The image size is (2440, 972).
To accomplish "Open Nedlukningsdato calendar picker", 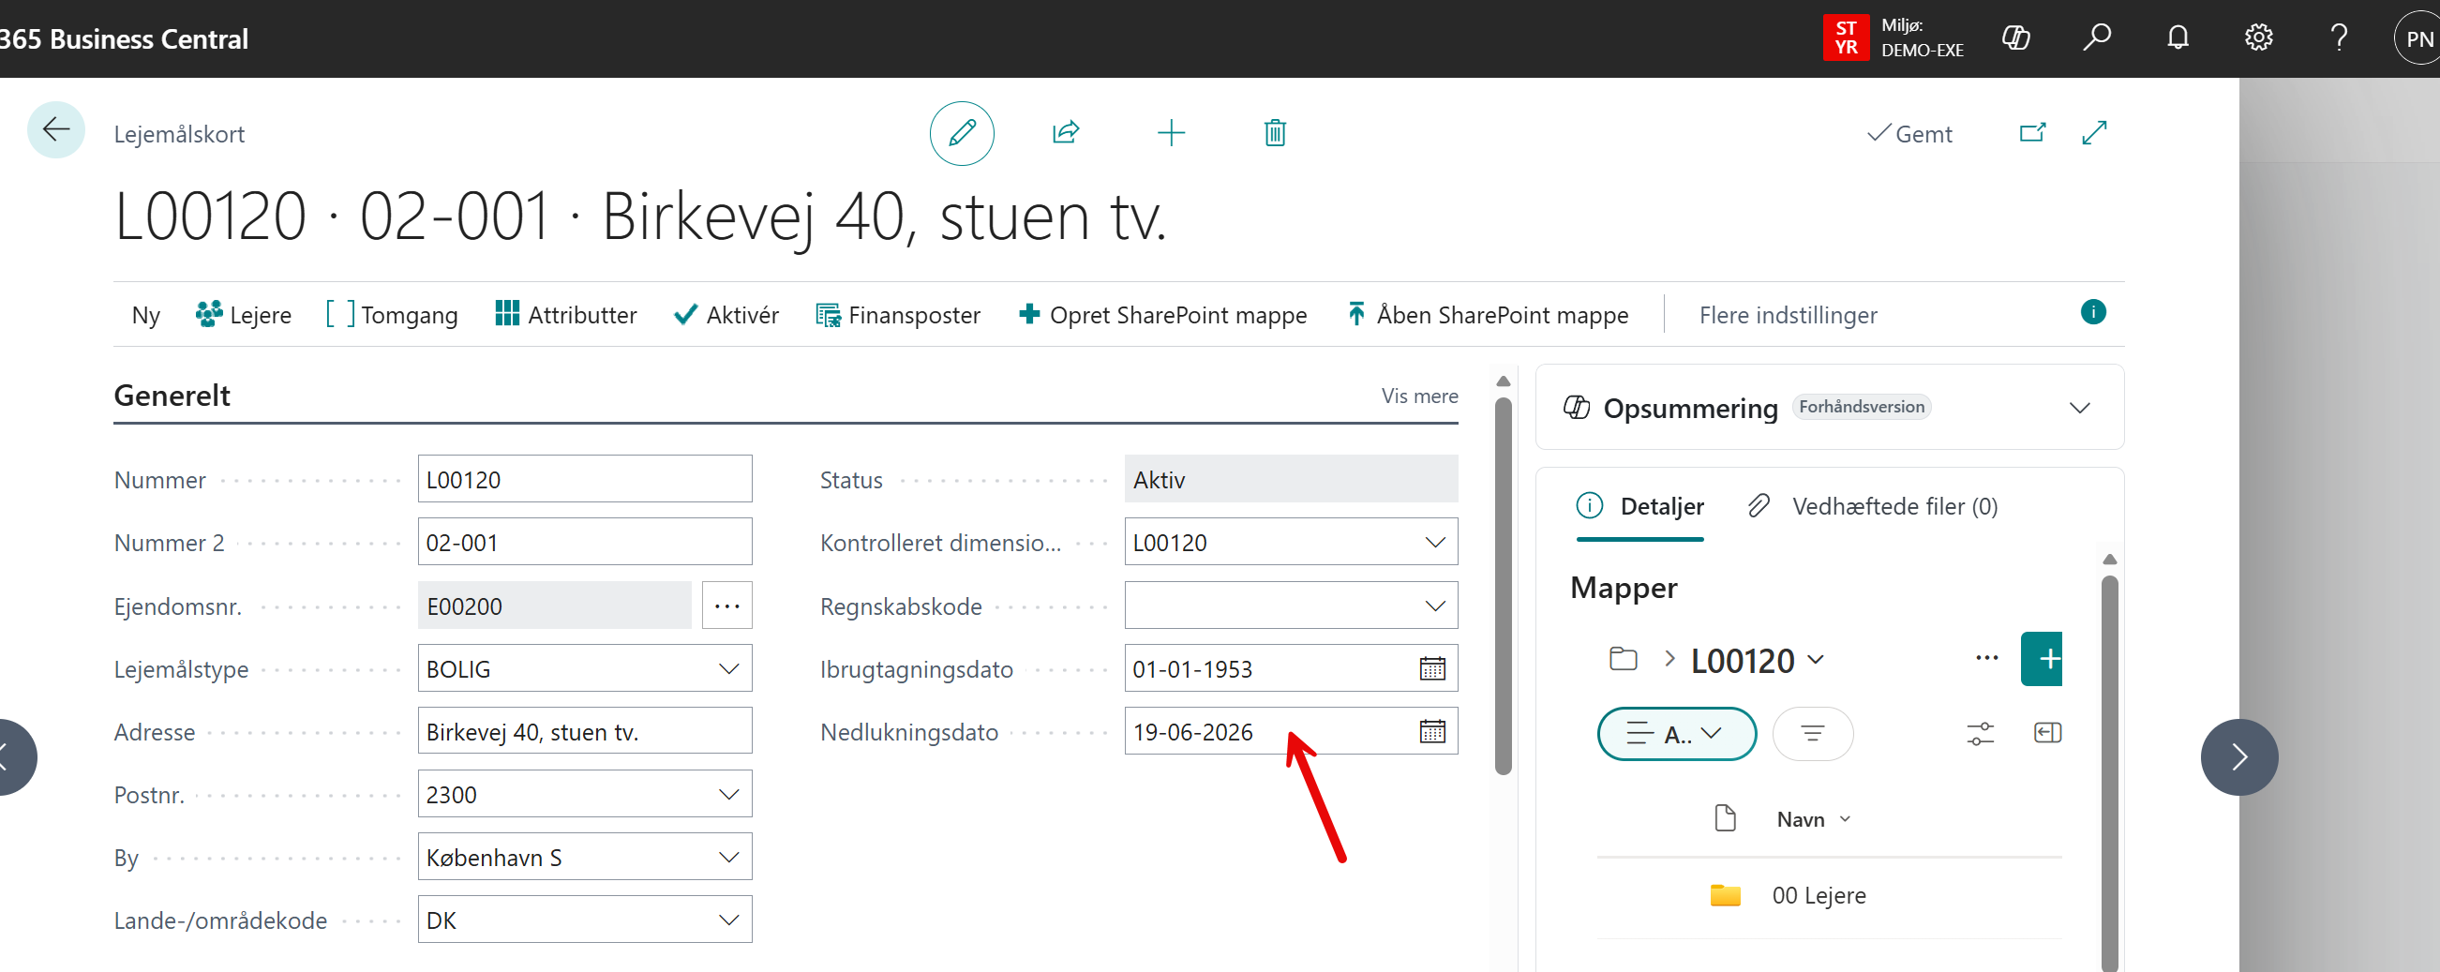I will coord(1432,731).
